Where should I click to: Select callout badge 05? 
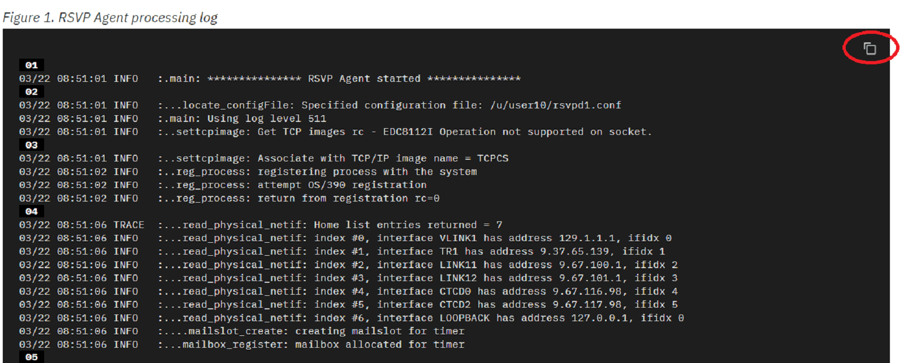(32, 357)
